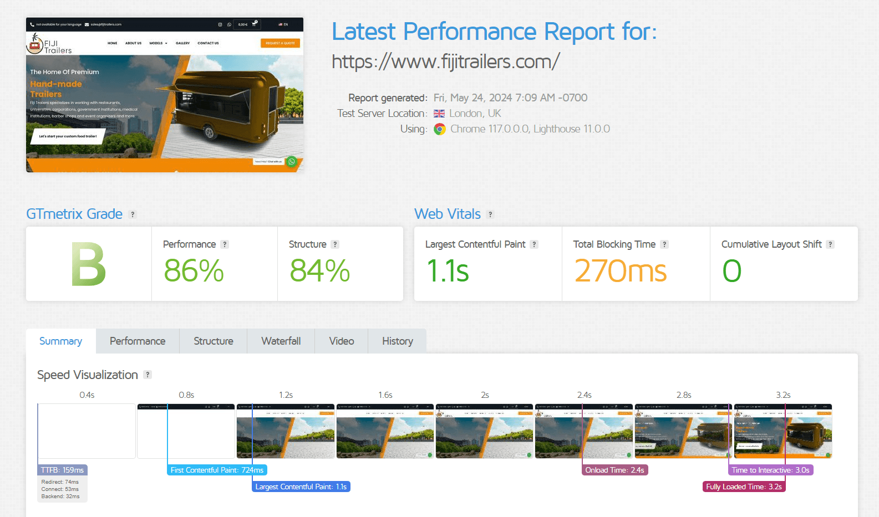Image resolution: width=879 pixels, height=517 pixels.
Task: Click the Cumulative Layout Shift value 0
Action: [732, 271]
